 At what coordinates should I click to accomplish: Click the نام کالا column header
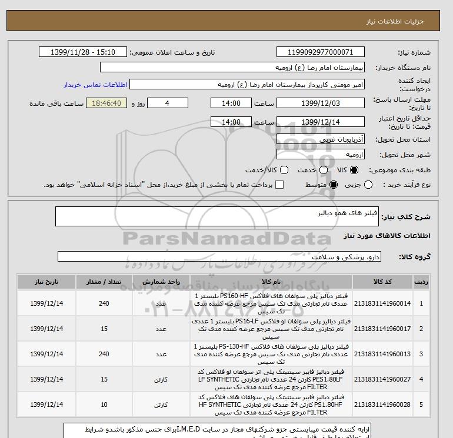(271, 282)
